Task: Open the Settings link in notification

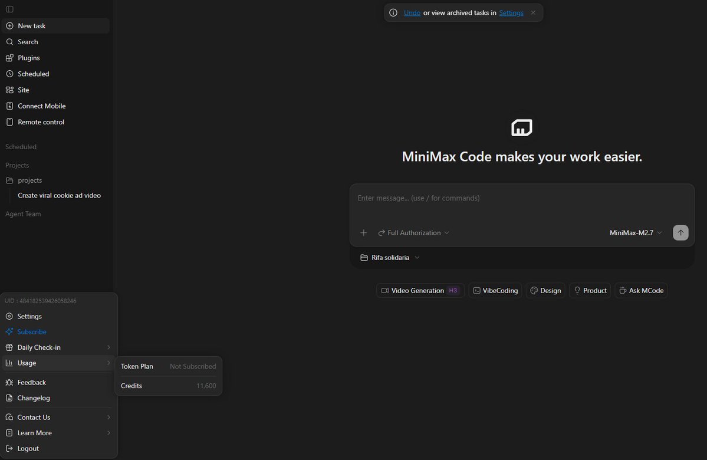Action: click(511, 12)
